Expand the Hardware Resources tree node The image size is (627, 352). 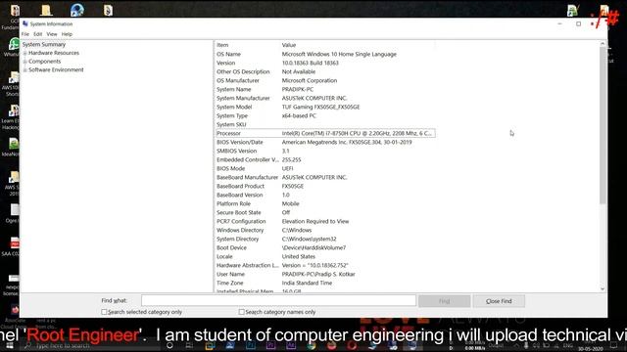point(24,53)
